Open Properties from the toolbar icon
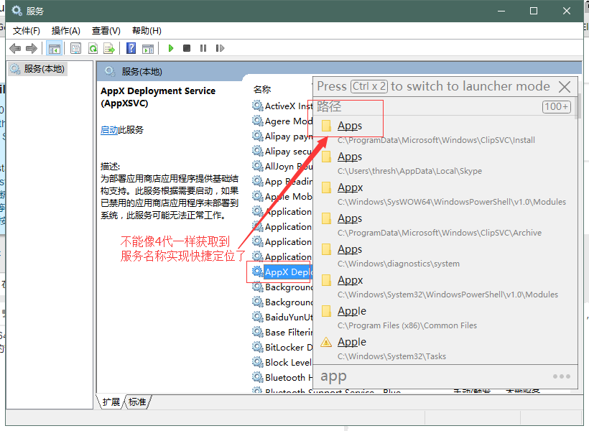The width and height of the screenshot is (589, 431). tap(76, 48)
